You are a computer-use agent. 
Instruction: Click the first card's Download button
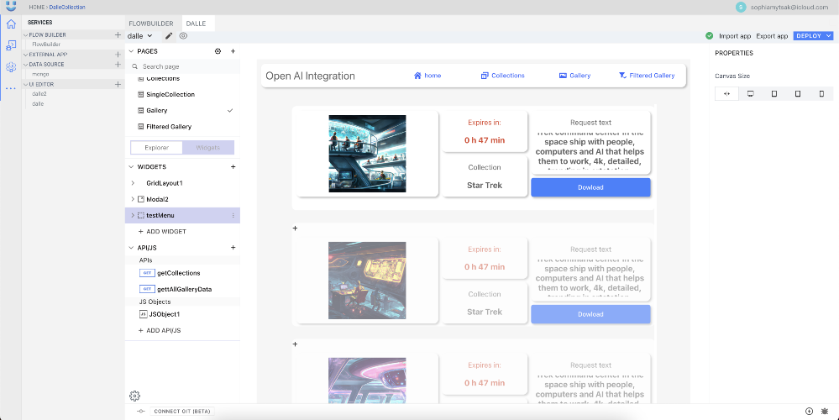(590, 187)
